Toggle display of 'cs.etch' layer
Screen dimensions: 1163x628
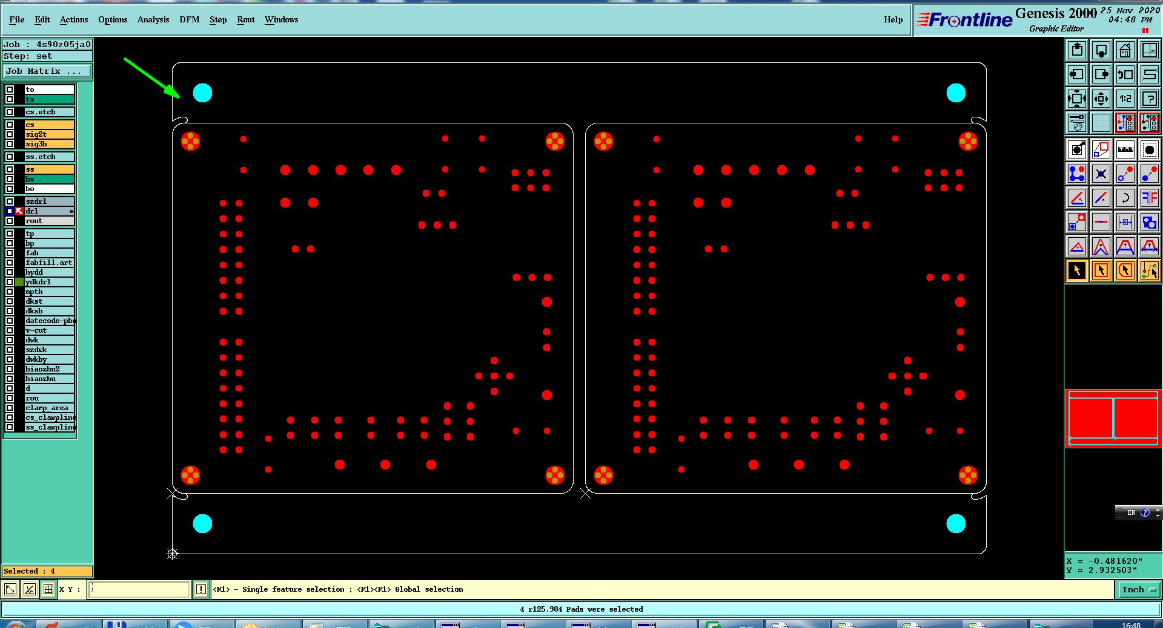pyautogui.click(x=10, y=112)
